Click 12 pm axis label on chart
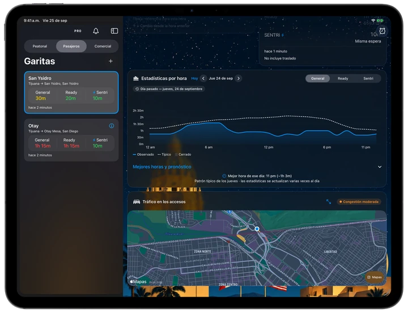The height and width of the screenshot is (313, 408). pos(269,147)
